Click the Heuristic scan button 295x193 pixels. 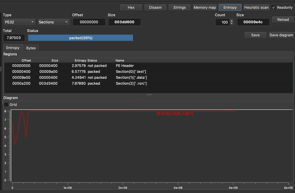(x=256, y=7)
